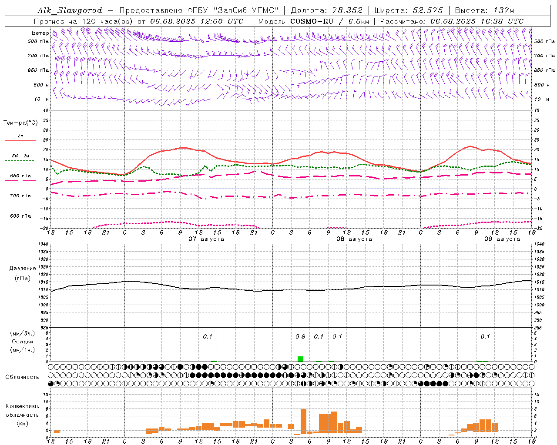557x445 pixels.
Task: Click the 08 августа date label
Action: click(354, 239)
